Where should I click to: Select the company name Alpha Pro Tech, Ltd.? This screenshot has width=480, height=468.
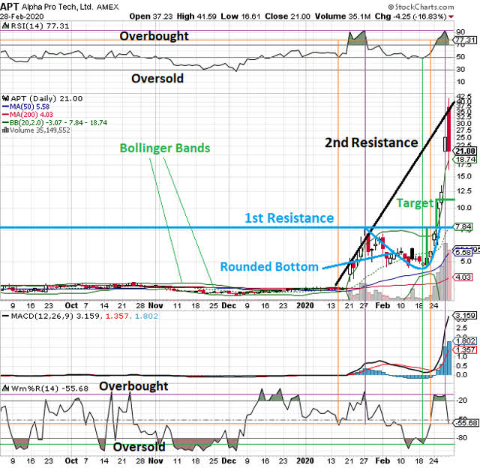tap(57, 7)
